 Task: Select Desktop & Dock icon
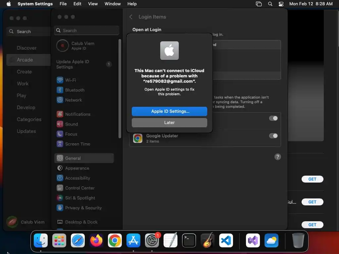coord(60,222)
